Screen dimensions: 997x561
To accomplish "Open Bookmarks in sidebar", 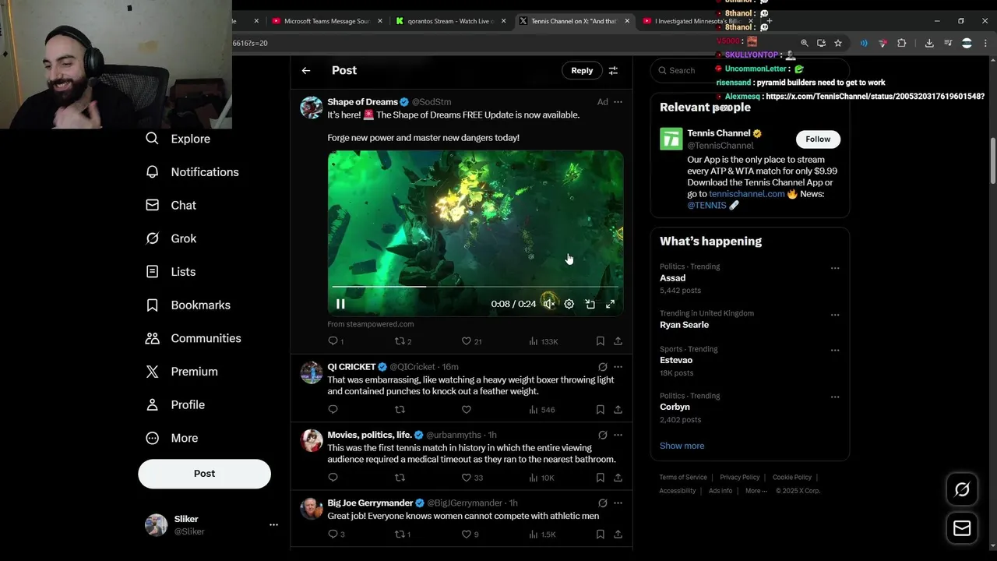I will click(188, 305).
